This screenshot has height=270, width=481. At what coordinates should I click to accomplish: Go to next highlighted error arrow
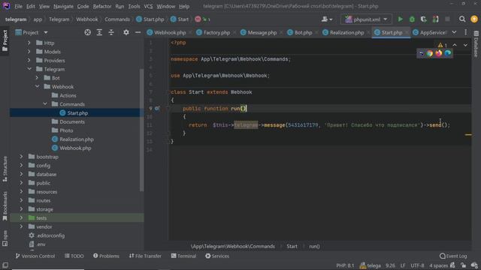pos(465,45)
